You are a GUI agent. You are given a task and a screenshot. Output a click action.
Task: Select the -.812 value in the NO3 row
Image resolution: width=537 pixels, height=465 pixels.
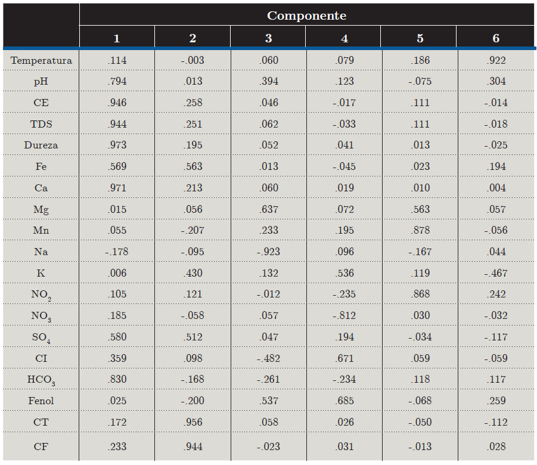(344, 315)
